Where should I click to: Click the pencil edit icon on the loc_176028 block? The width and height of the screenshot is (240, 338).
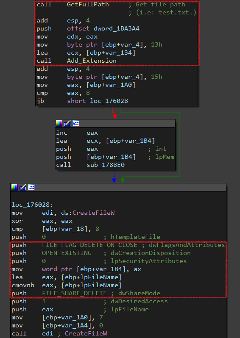23,187
